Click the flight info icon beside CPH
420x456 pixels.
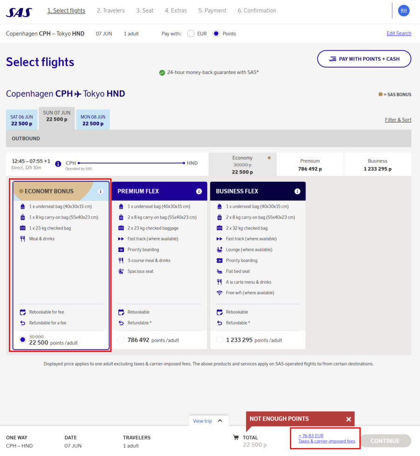58,164
